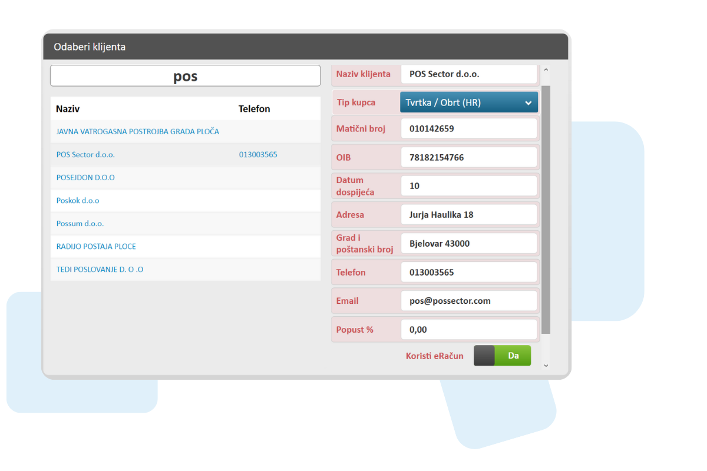Choose POSEJDON D.O.O from client list
Viewport: 707px width, 471px height.
tap(85, 178)
